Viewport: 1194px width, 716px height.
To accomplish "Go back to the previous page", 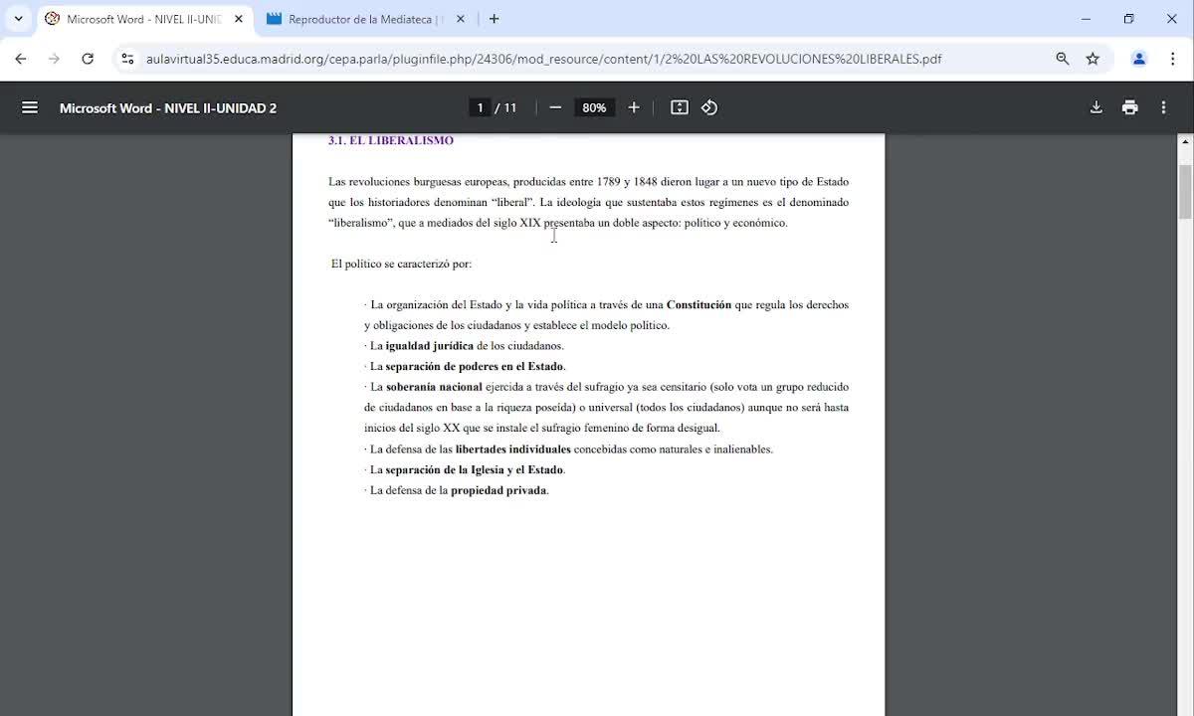I will (x=21, y=59).
